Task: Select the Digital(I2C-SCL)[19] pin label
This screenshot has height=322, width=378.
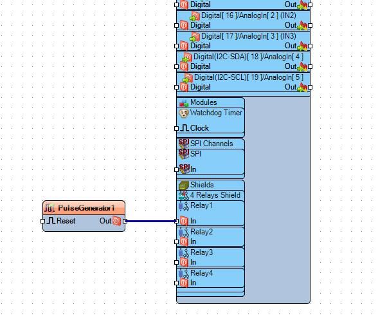Action: [249, 77]
